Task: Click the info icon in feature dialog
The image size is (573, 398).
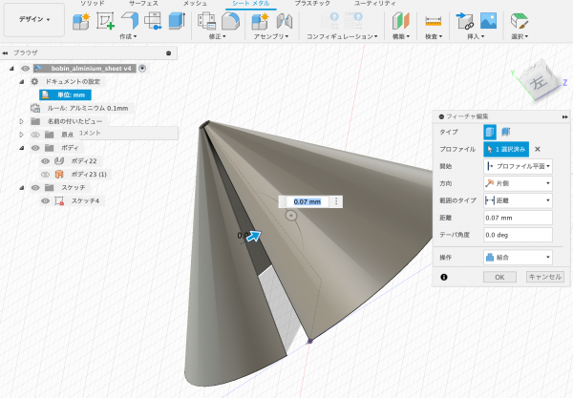Action: pyautogui.click(x=444, y=277)
